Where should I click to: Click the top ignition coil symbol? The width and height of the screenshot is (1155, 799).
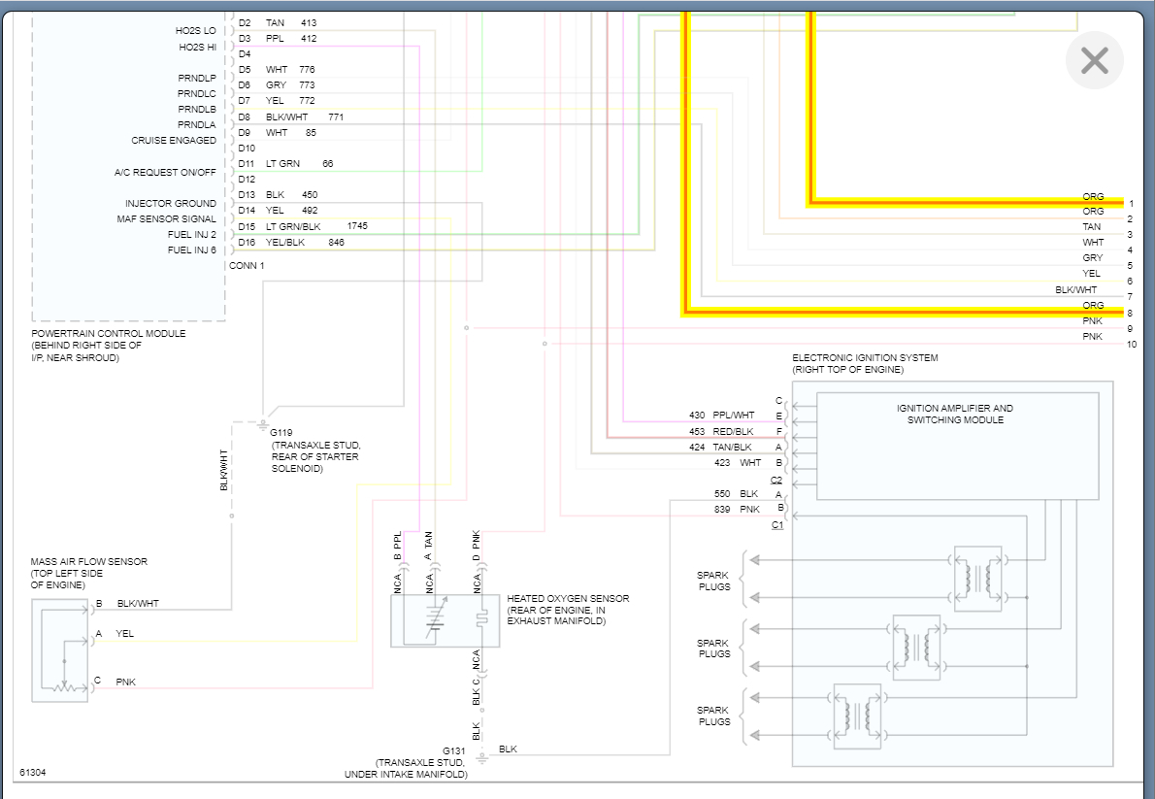tap(977, 579)
